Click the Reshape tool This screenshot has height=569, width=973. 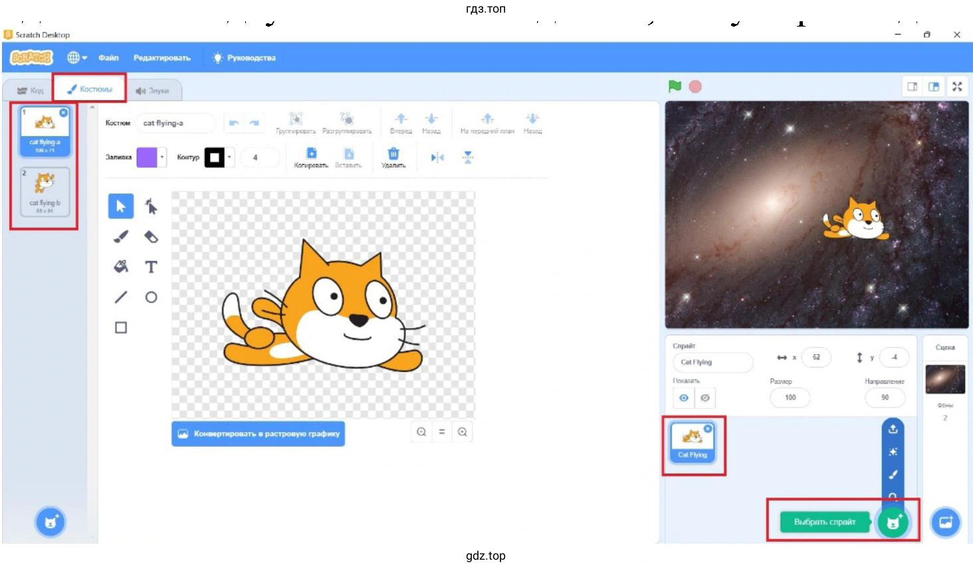point(151,207)
